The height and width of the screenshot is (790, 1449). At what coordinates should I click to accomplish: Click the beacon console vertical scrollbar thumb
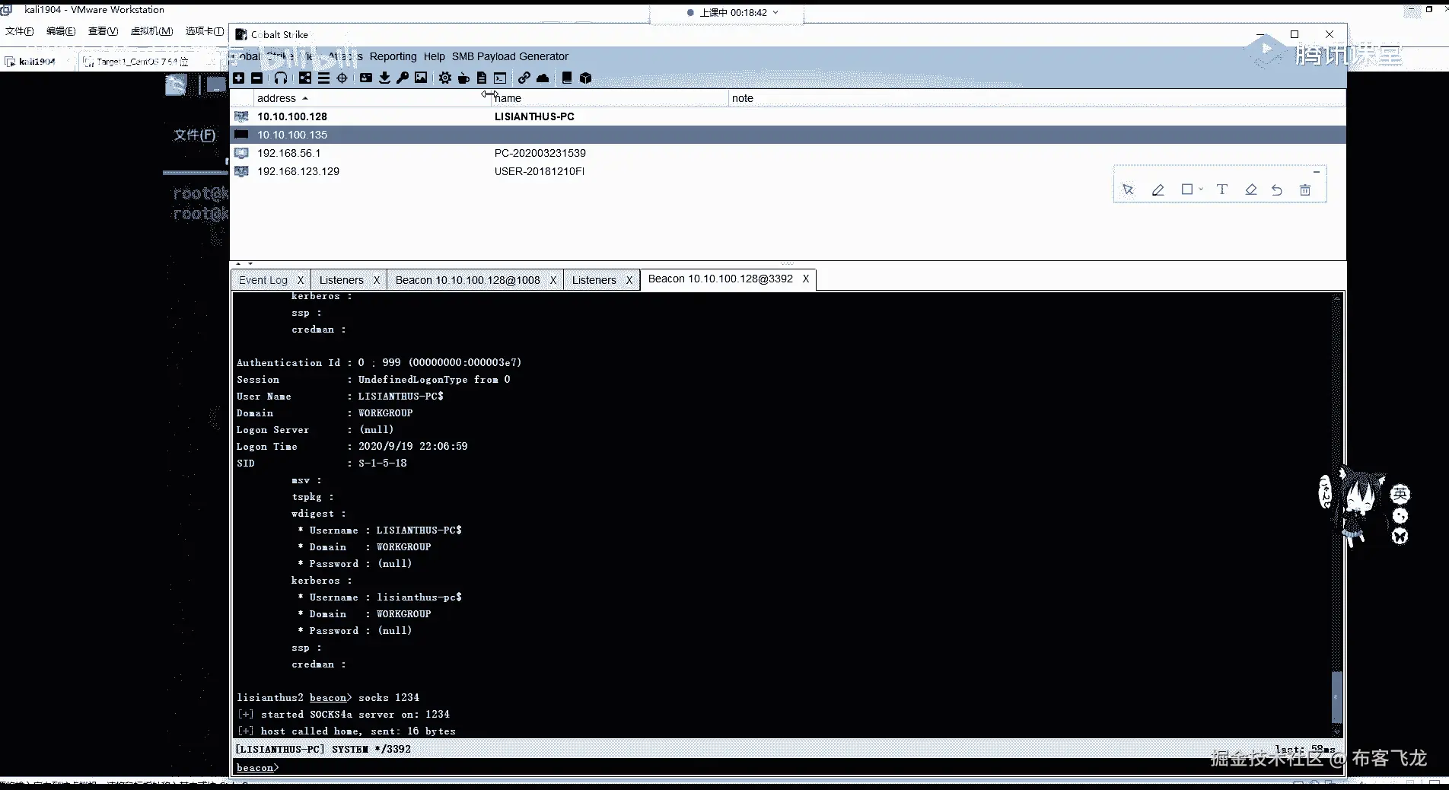coord(1336,696)
